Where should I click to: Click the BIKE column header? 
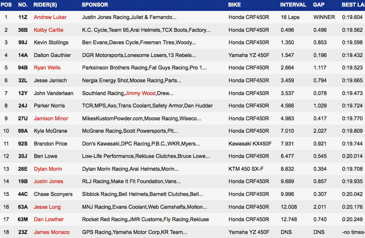pos(234,5)
